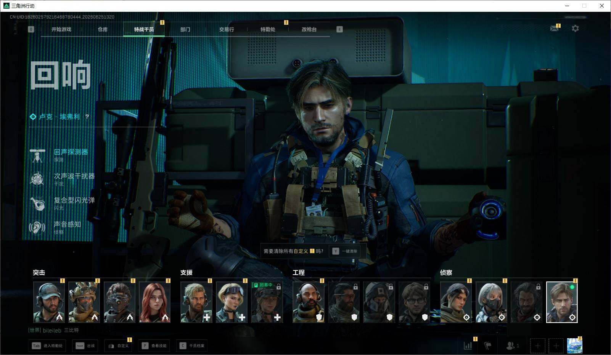Select the 声音感知 ear icon

click(37, 227)
